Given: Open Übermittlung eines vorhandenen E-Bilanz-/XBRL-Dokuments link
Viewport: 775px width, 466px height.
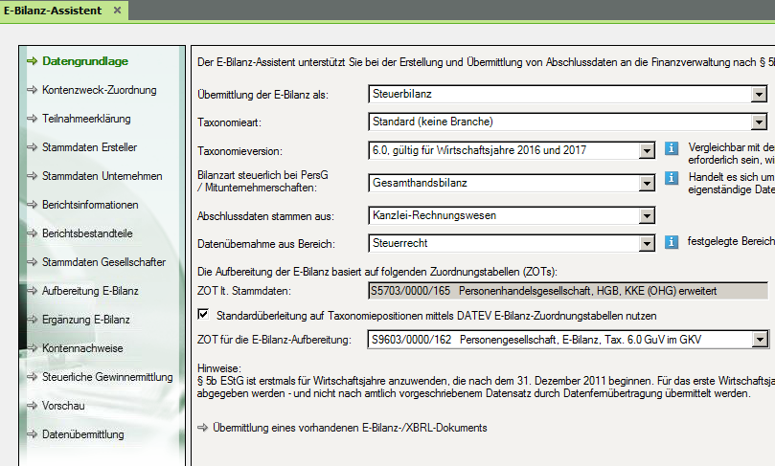Looking at the screenshot, I should pos(350,428).
